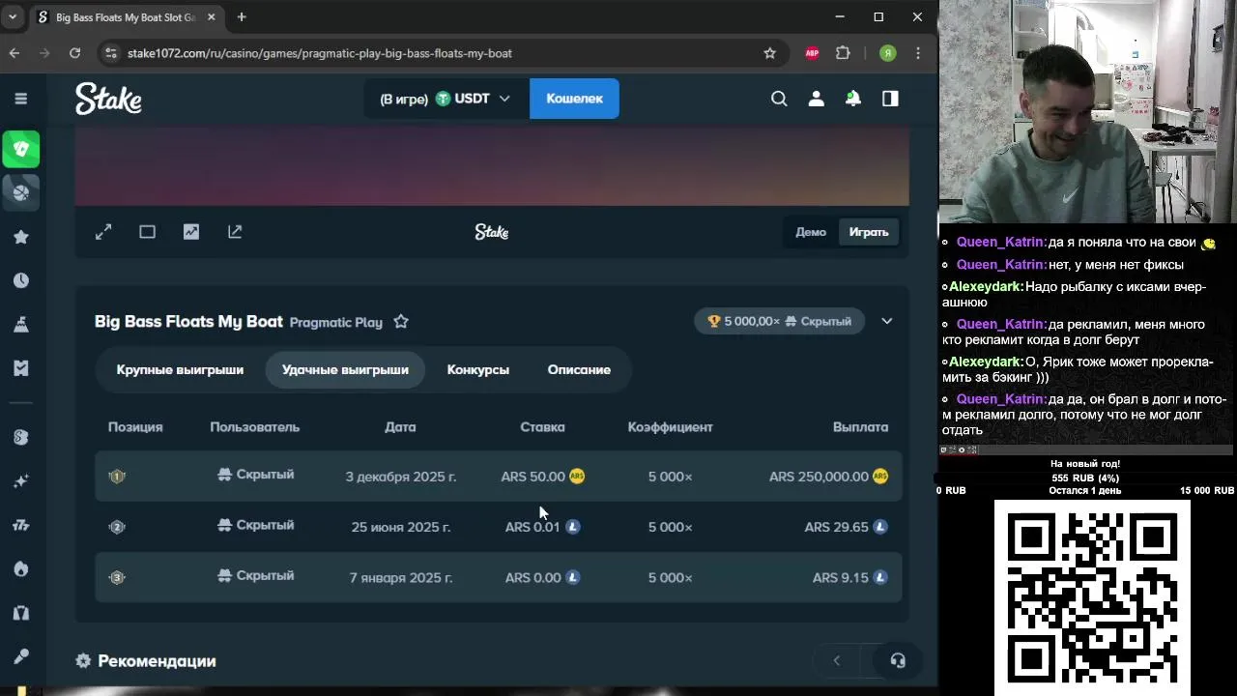The image size is (1237, 696).
Task: Add Big Bass Floats My Boat to favorites
Action: click(401, 322)
